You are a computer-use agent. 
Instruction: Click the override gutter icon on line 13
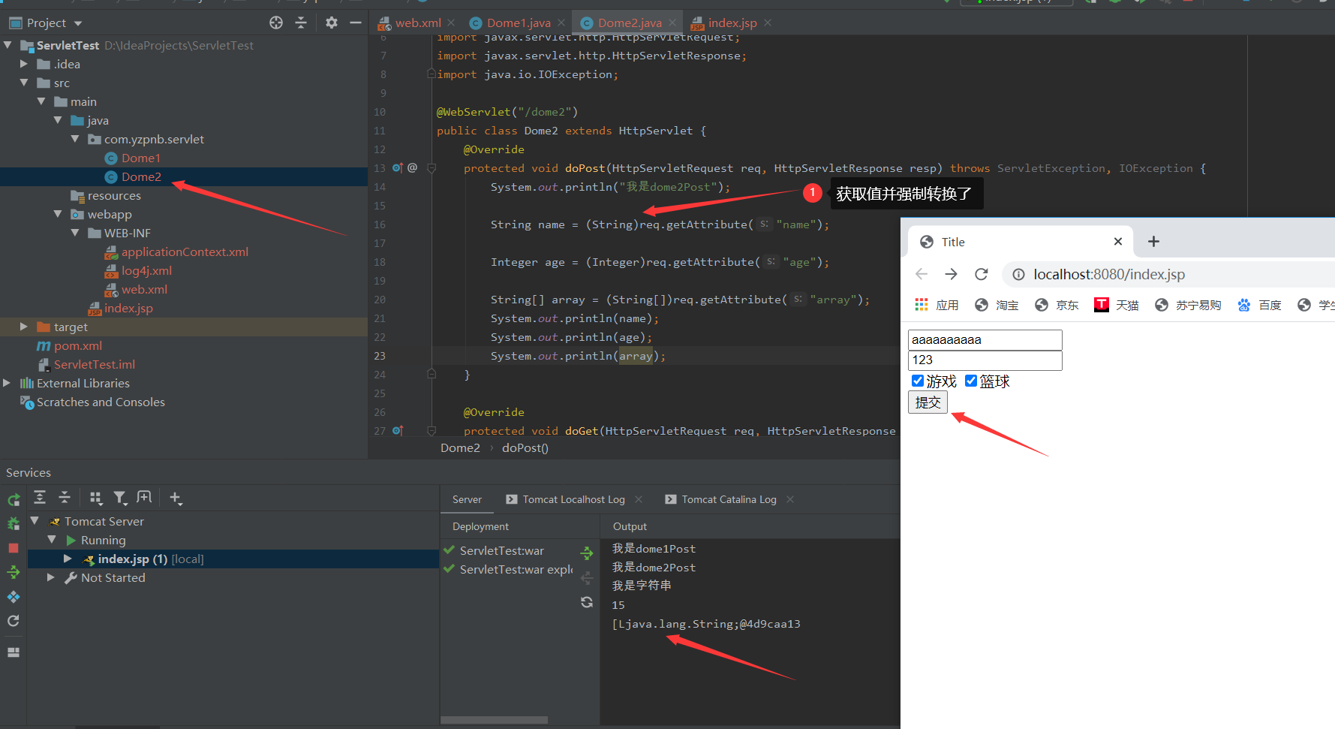click(398, 168)
